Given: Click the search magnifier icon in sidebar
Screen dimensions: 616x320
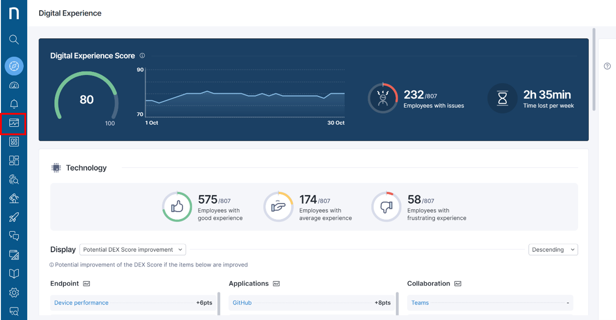Looking at the screenshot, I should [14, 40].
